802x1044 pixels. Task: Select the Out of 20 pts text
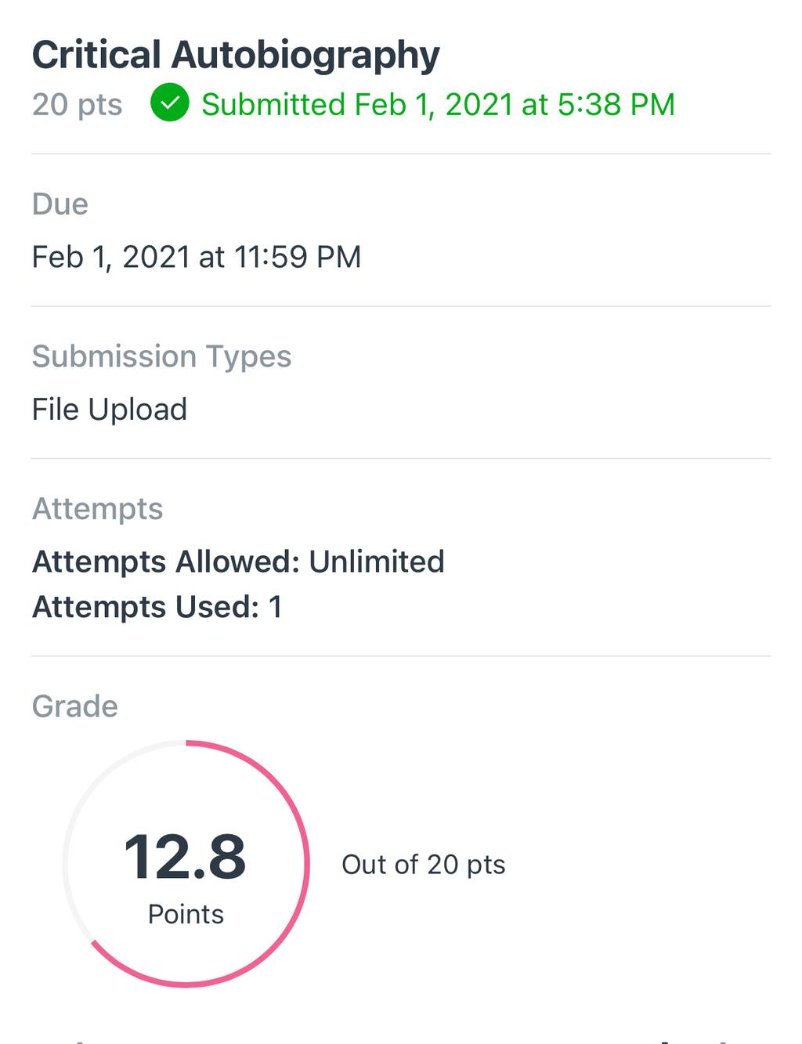point(424,865)
